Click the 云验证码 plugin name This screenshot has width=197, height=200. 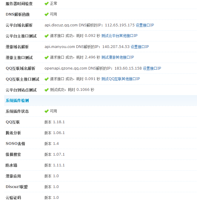[x=13, y=198]
